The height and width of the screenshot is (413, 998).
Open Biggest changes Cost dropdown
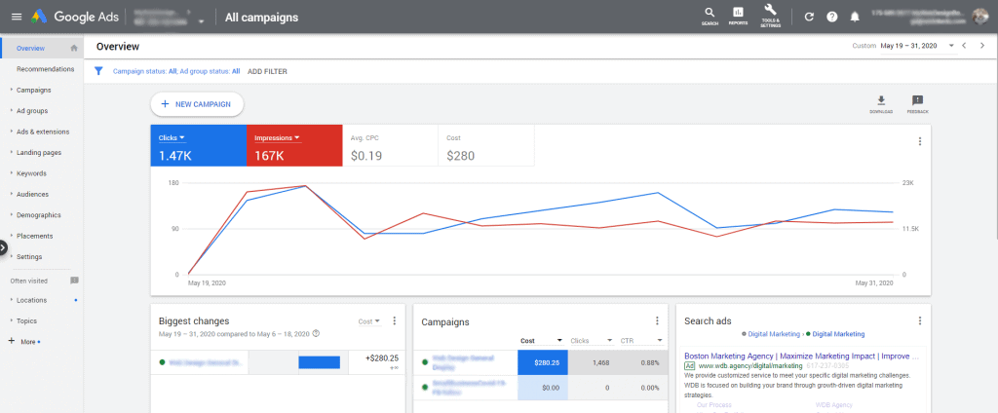tap(369, 321)
